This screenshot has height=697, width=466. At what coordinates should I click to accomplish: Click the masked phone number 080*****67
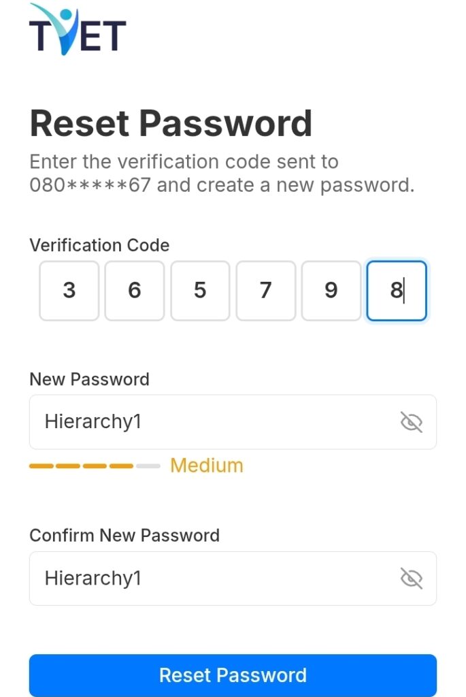[90, 185]
